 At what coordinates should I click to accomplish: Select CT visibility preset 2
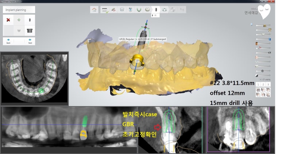[x=263, y=84]
